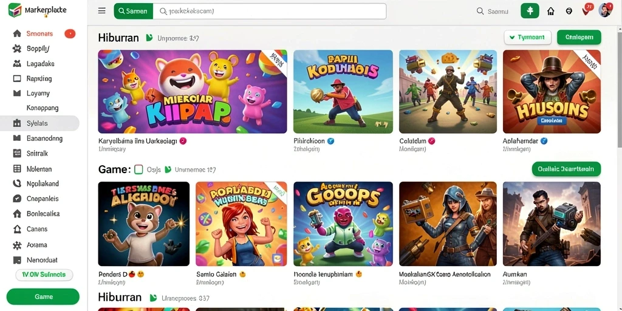Click the green button right of Game heading
Image resolution: width=622 pixels, height=311 pixels.
tap(566, 169)
